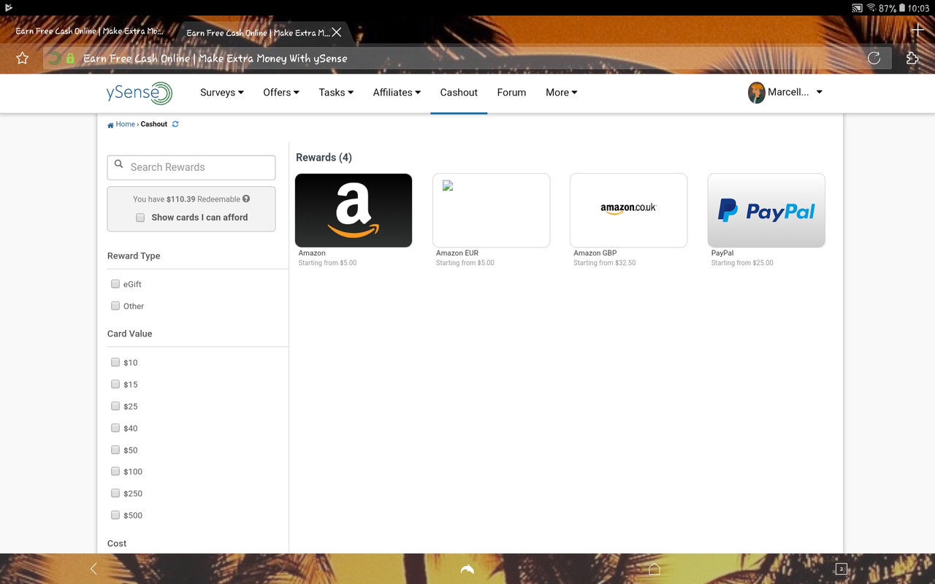Check the eGift reward type

tap(115, 284)
